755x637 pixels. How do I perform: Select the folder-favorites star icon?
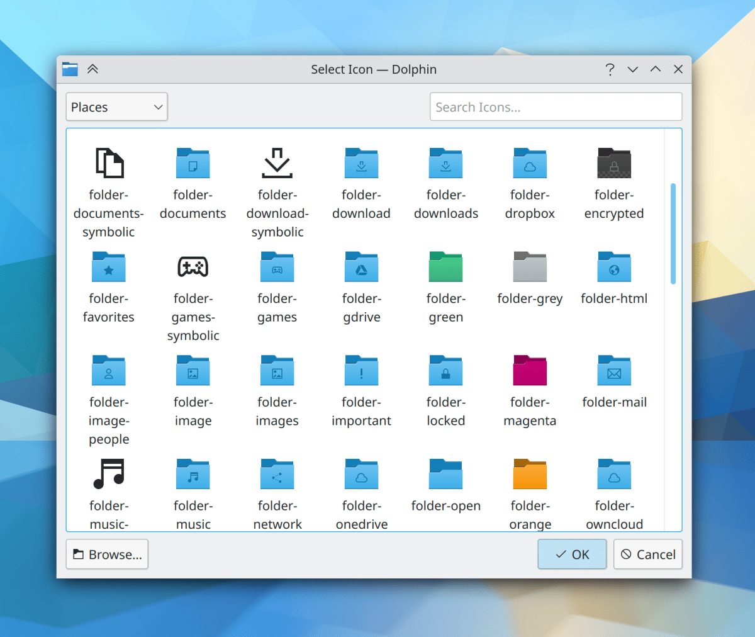tap(108, 266)
